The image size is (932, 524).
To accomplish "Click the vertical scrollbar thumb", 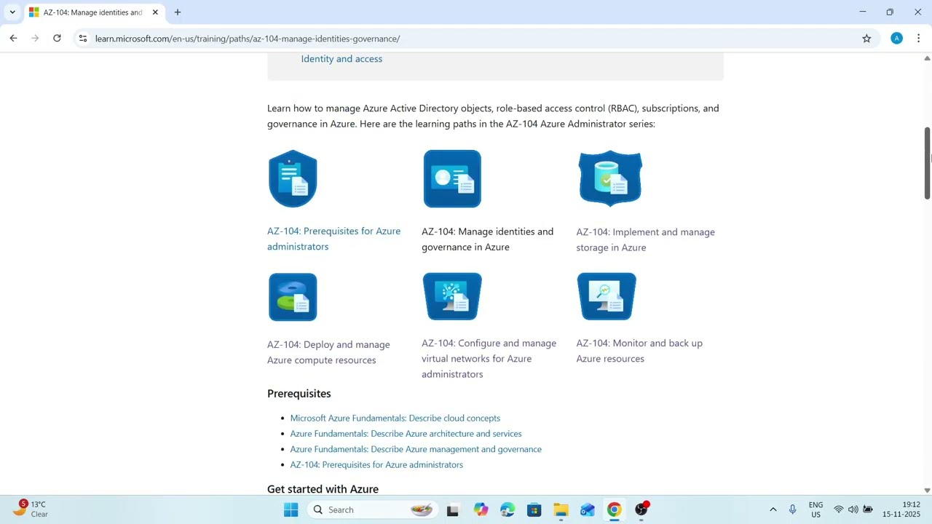I will (927, 163).
